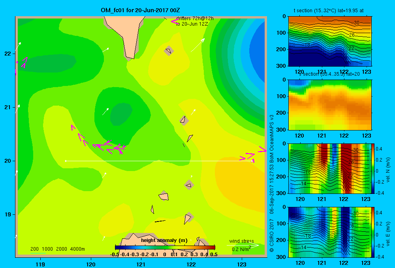Click the vertical CSIRO BoM OceanMAPS copyright text

[272, 183]
